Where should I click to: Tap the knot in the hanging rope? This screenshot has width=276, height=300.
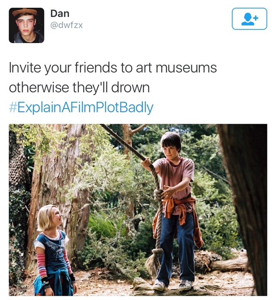pos(159,194)
